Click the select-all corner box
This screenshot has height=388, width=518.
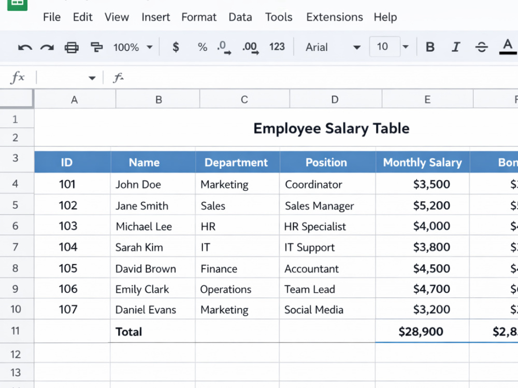tap(17, 98)
